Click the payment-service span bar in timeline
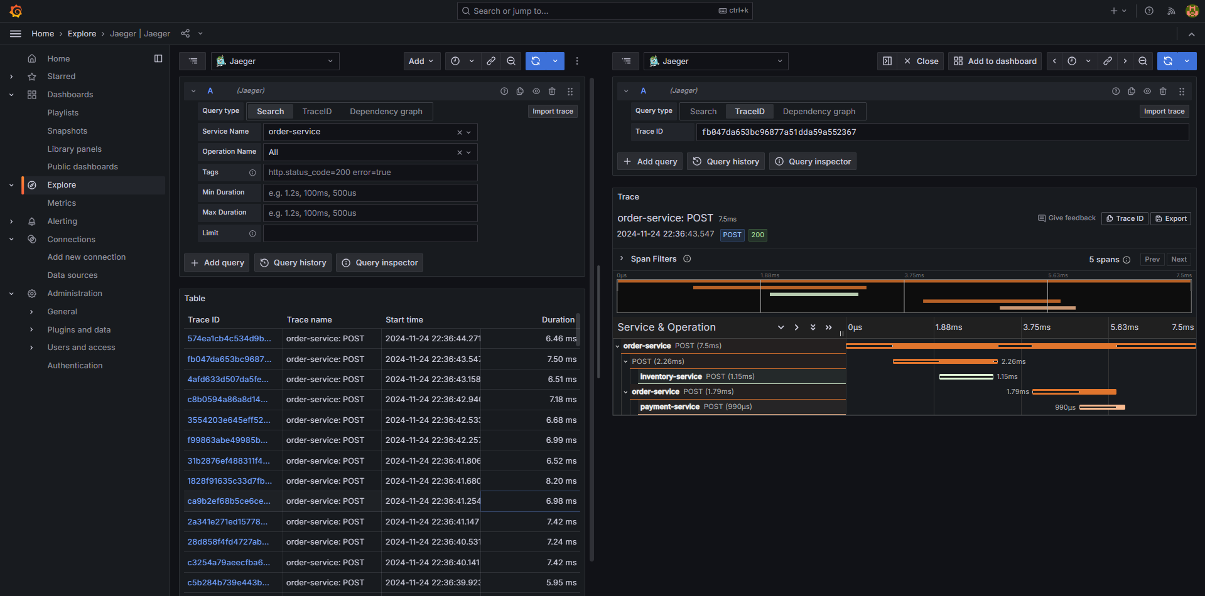This screenshot has width=1205, height=596. [x=1102, y=407]
